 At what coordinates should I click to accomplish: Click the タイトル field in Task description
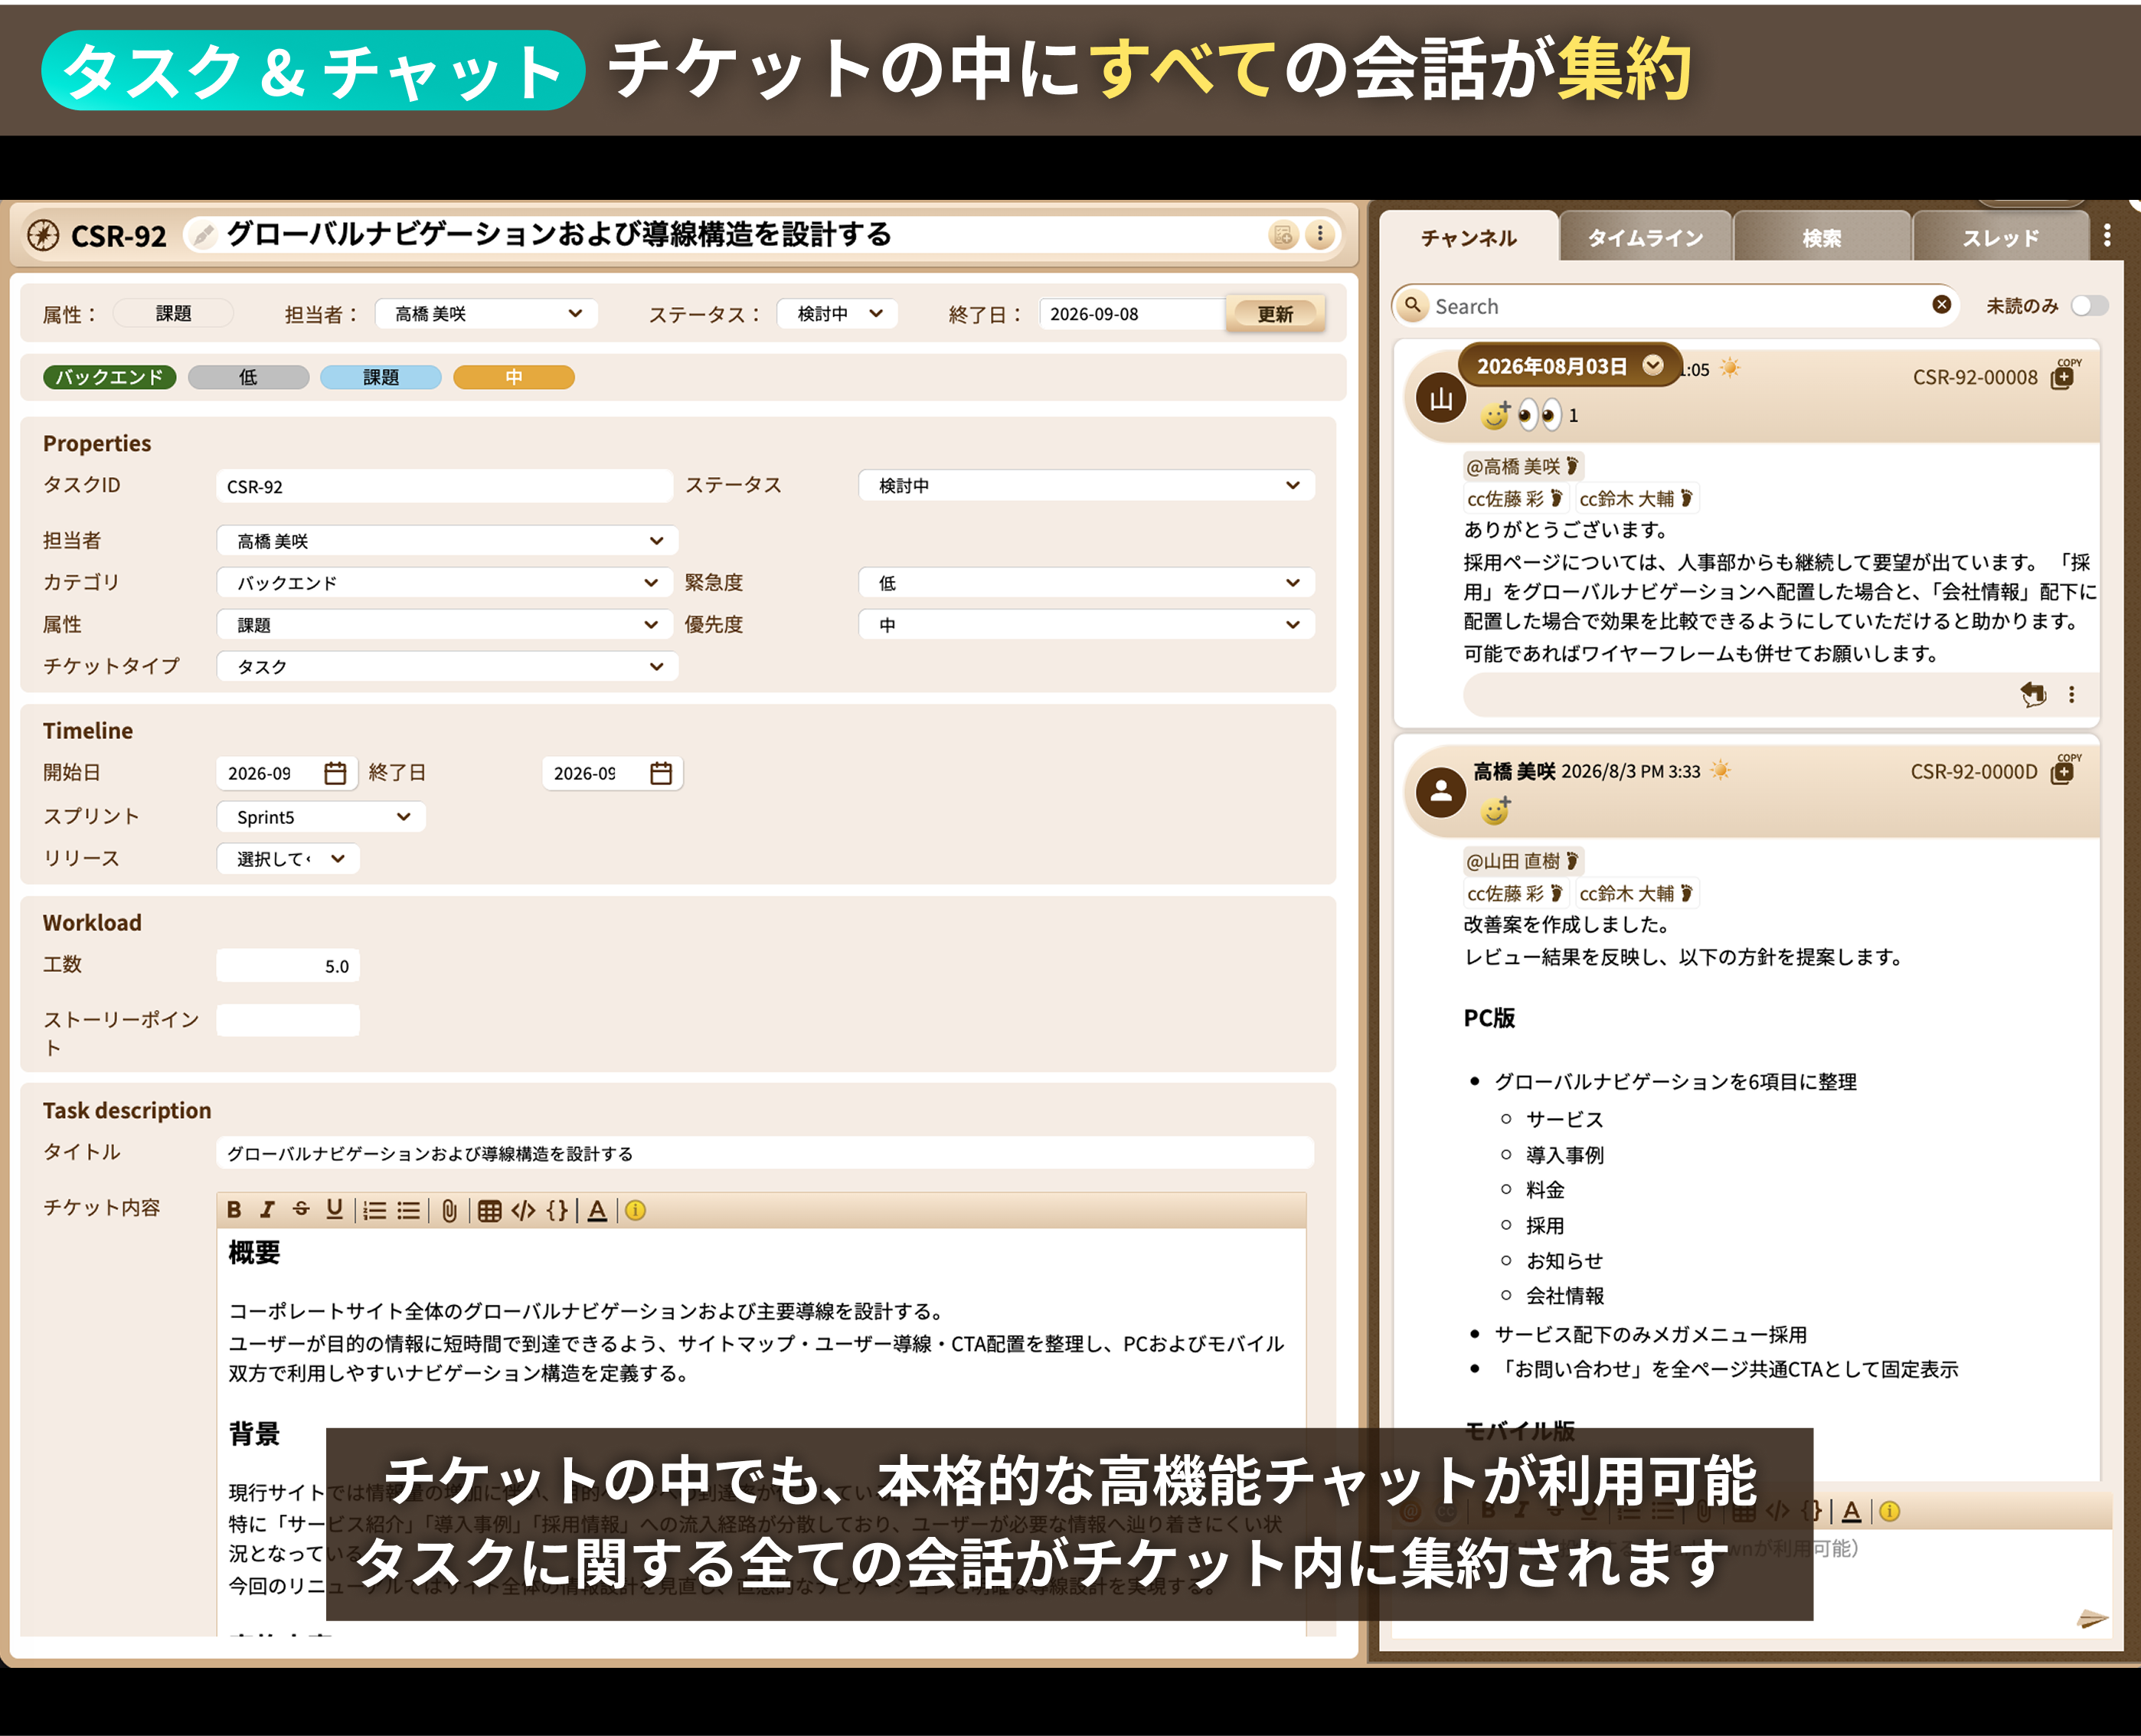(x=765, y=1153)
